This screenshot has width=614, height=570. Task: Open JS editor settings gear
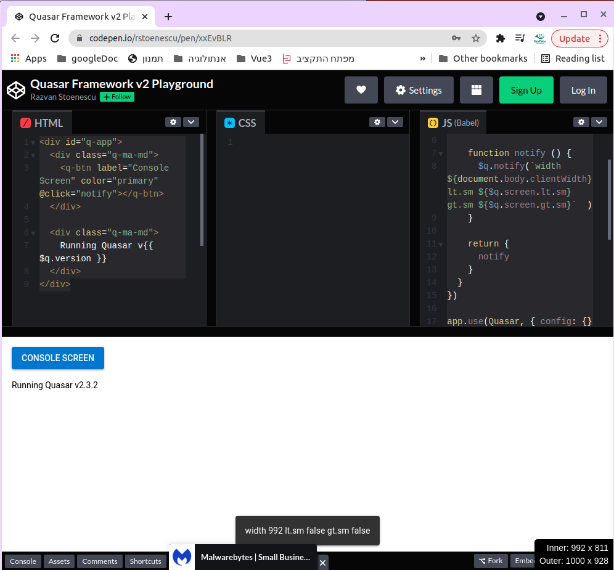[x=581, y=122]
